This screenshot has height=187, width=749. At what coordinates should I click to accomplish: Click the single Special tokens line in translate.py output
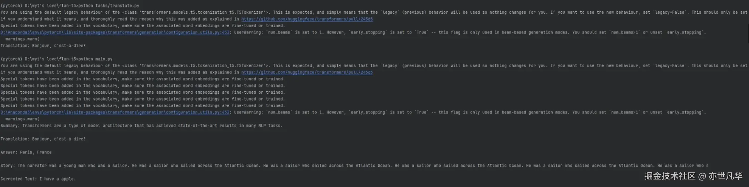[143, 26]
